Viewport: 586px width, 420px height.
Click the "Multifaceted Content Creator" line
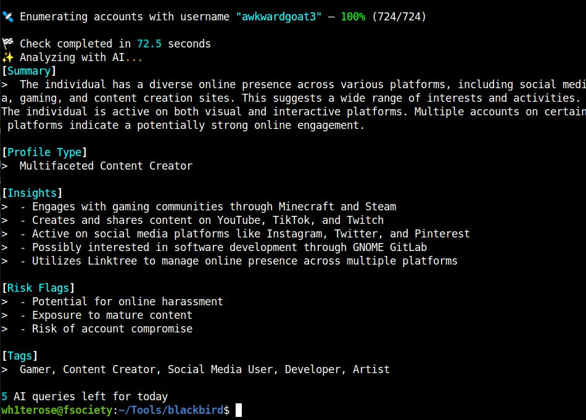(x=105, y=166)
